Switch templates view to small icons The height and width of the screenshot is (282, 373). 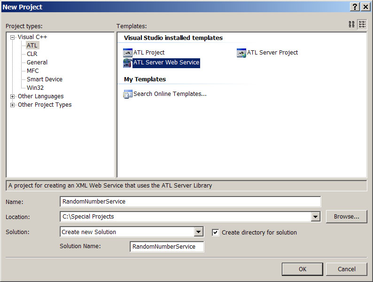click(x=362, y=24)
